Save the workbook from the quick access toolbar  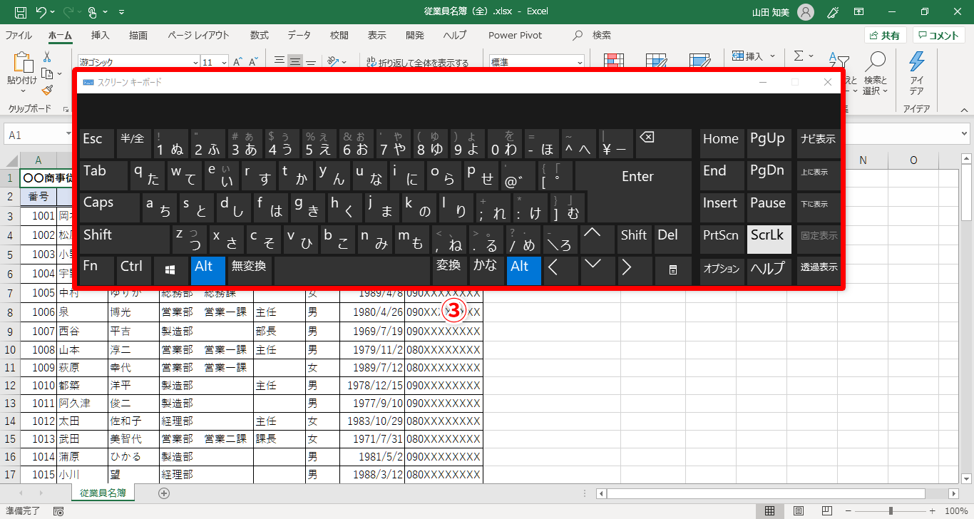click(x=21, y=12)
